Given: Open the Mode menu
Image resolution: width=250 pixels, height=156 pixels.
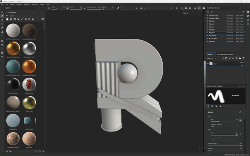Looking at the screenshot, I should coord(12,5).
